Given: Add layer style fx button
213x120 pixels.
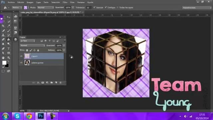Looking at the screenshot, I should pyautogui.click(x=38, y=83).
